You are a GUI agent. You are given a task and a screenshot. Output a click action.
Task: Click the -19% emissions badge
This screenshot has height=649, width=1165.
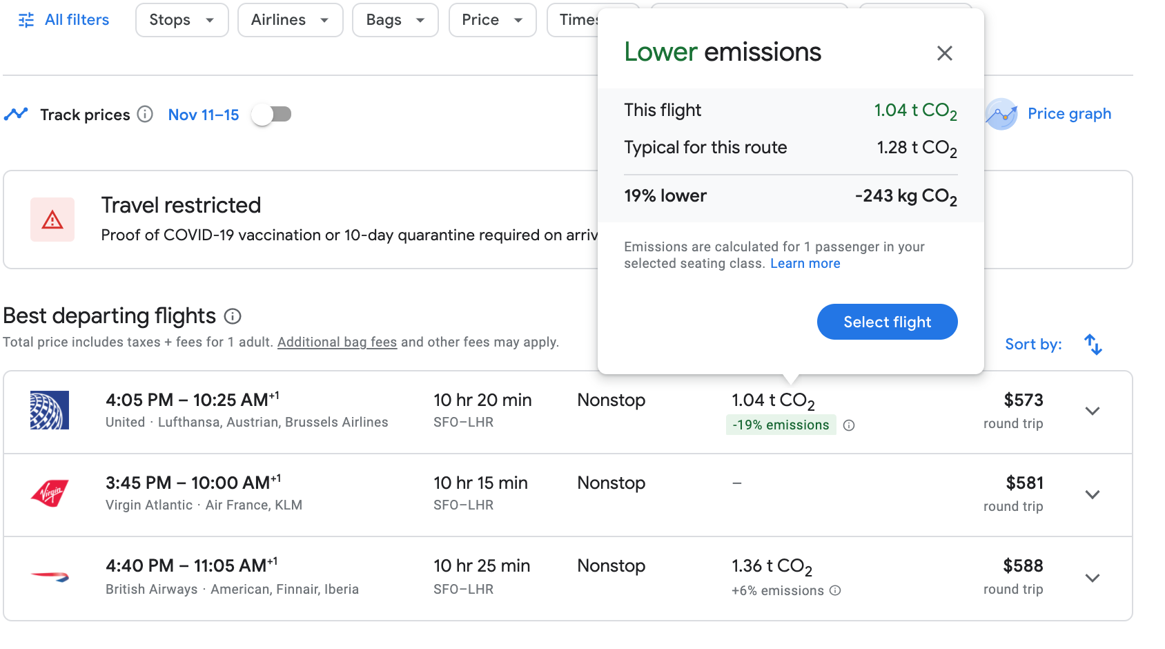(x=781, y=425)
